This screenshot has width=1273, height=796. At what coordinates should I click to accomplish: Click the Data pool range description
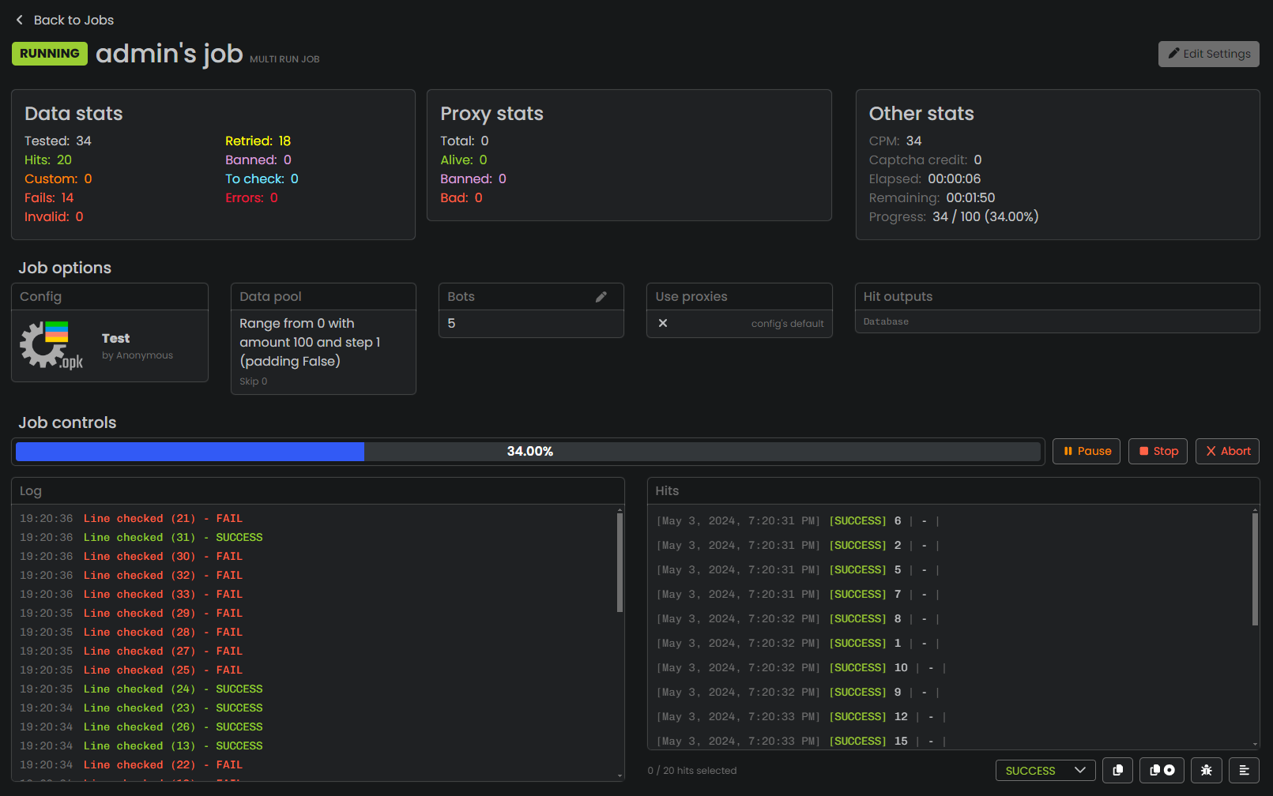pos(311,343)
